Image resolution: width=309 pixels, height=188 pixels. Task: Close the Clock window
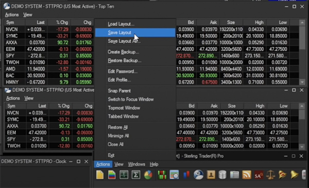pyautogui.click(x=87, y=161)
